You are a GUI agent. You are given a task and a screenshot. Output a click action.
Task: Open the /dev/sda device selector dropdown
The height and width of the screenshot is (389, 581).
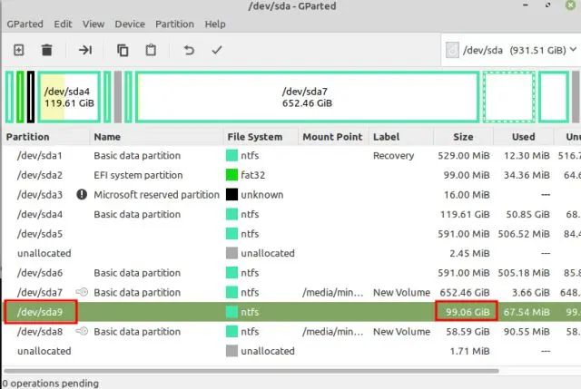click(508, 50)
